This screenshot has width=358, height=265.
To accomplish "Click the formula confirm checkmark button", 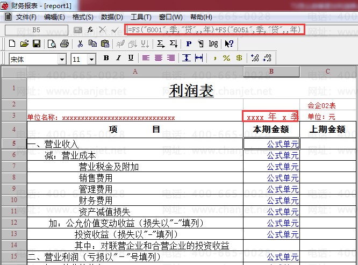I will 114,29.
